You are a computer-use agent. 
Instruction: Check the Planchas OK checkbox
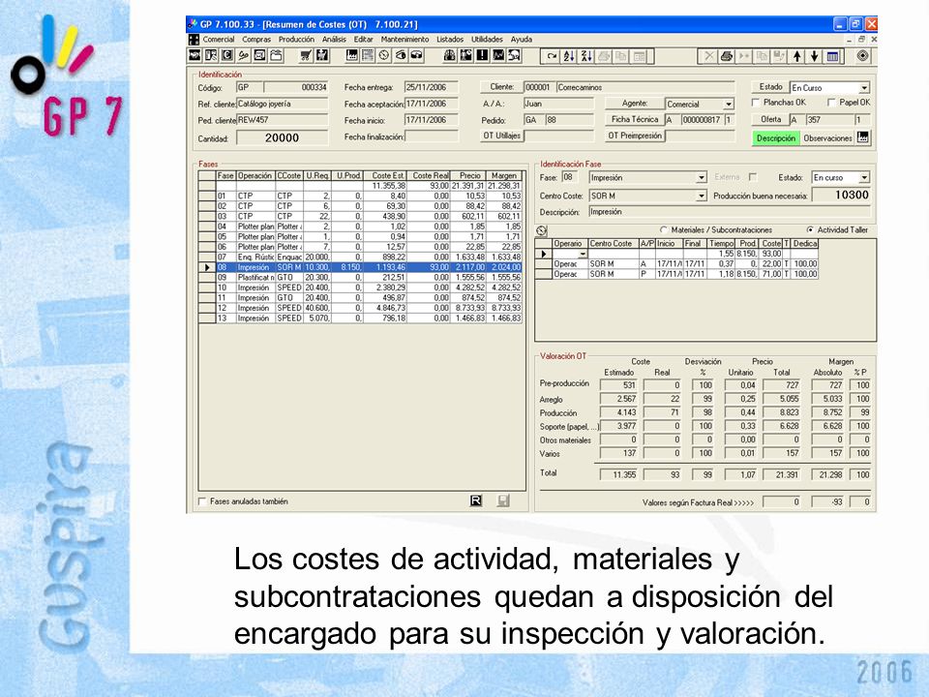(x=756, y=103)
